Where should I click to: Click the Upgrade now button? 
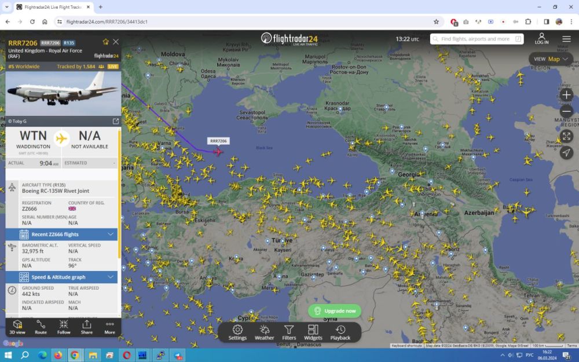[335, 310]
